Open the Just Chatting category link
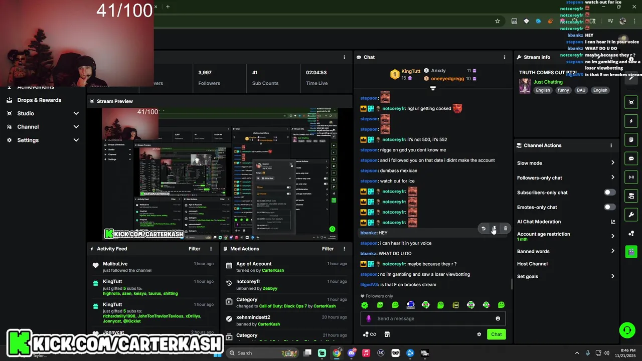642x361 pixels. click(548, 82)
